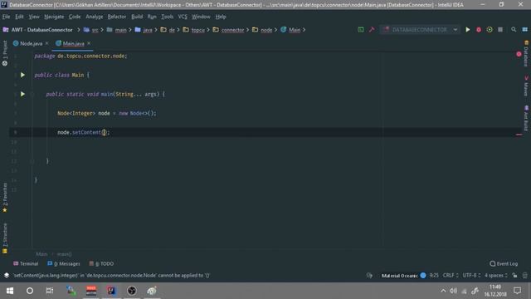
Task: Change UTF-8 file encoding in status bar
Action: tap(471, 275)
